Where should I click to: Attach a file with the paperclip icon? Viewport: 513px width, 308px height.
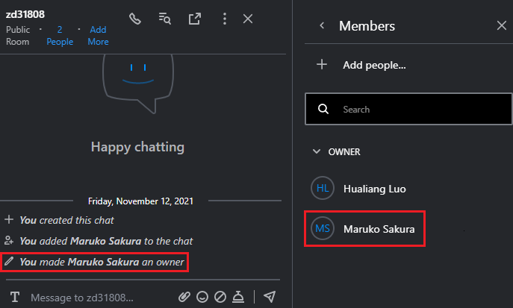coord(184,297)
